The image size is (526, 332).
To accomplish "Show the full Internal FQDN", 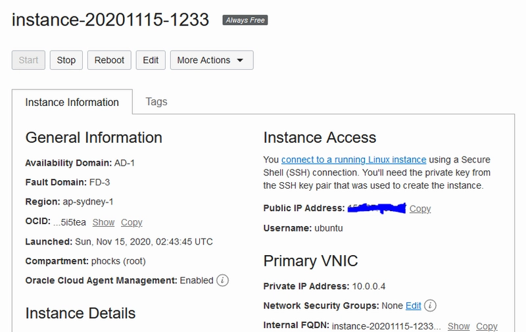I will pos(459,326).
